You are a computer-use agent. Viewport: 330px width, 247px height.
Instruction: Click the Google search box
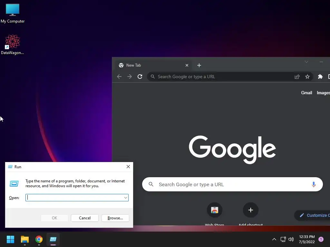click(x=232, y=184)
